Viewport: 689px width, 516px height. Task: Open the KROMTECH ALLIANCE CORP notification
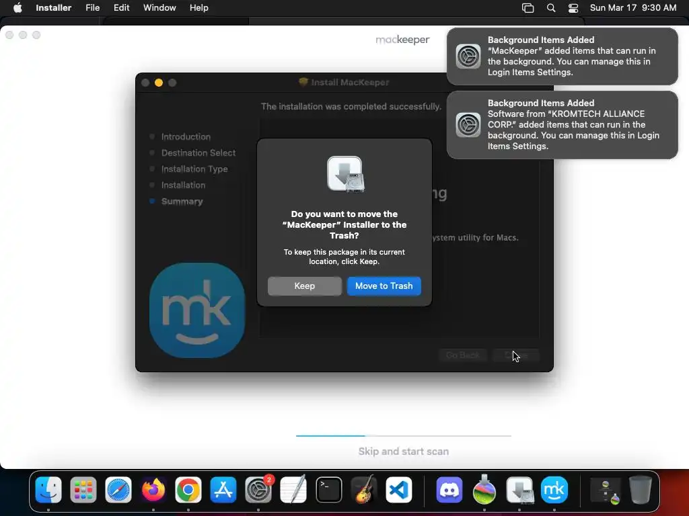coord(562,124)
